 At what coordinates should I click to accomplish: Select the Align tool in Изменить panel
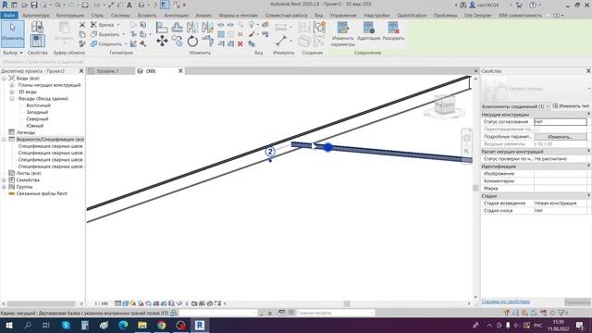[x=162, y=27]
